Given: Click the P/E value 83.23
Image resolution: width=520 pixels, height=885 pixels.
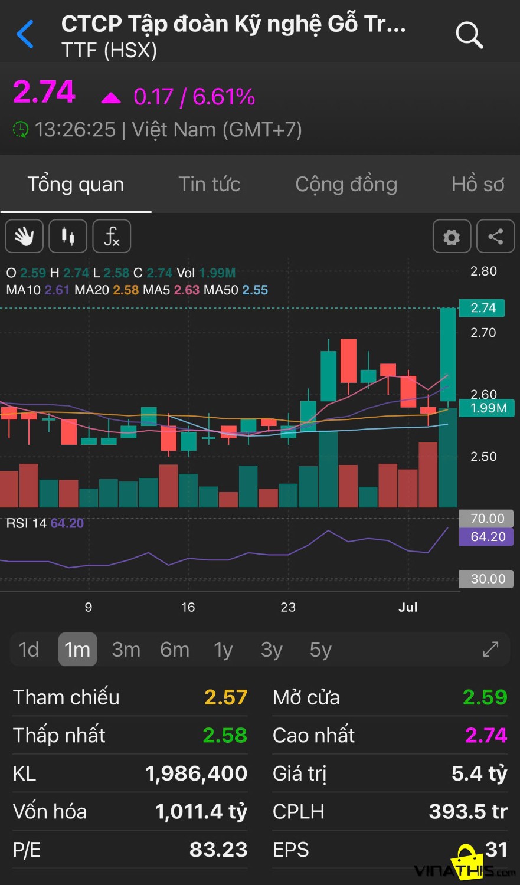Looking at the screenshot, I should click(218, 850).
